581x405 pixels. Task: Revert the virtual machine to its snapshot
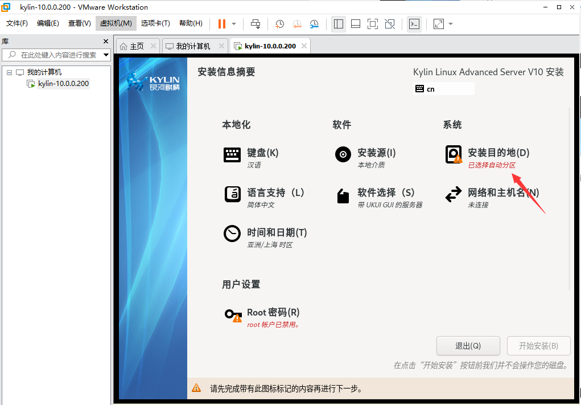coord(297,24)
